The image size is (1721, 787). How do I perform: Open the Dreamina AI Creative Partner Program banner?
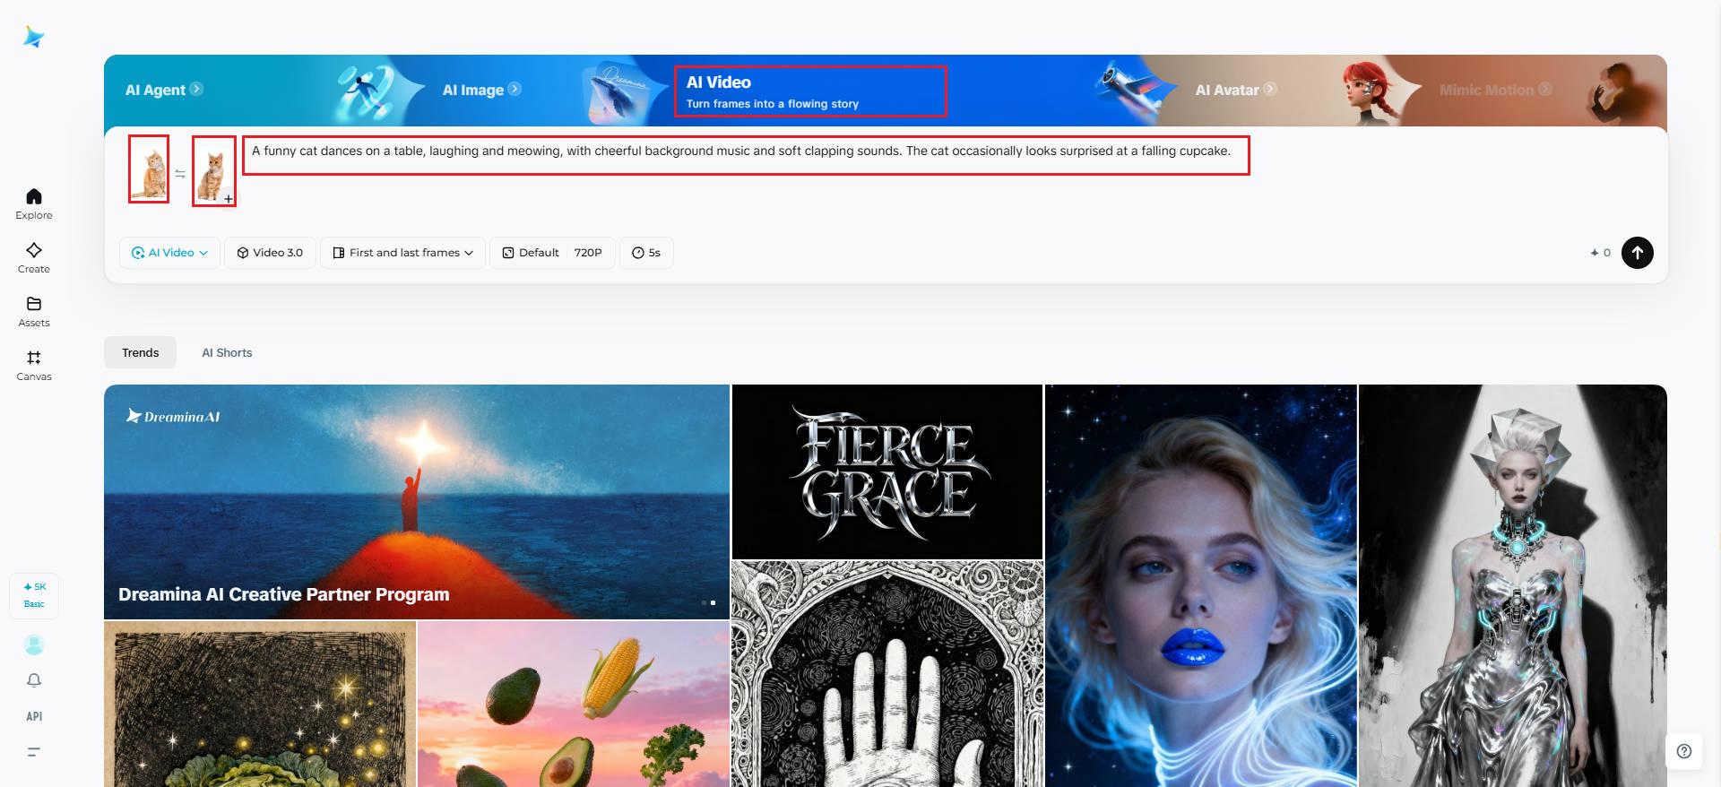tap(417, 502)
